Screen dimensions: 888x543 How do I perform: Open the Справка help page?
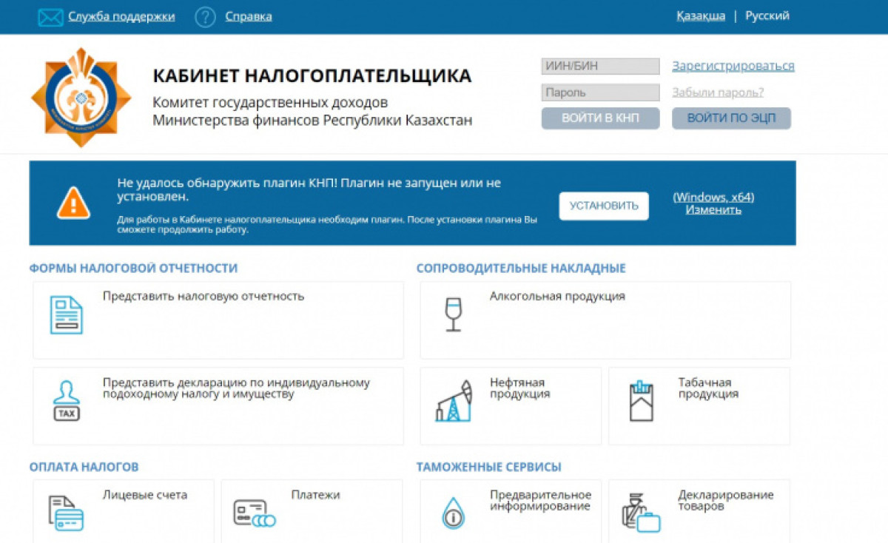point(248,15)
